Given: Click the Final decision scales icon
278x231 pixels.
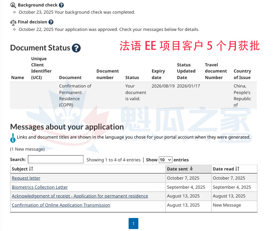Looking at the screenshot, I should (x=13, y=22).
